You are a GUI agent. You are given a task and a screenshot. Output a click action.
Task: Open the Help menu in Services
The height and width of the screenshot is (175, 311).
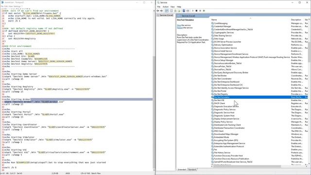pyautogui.click(x=179, y=7)
